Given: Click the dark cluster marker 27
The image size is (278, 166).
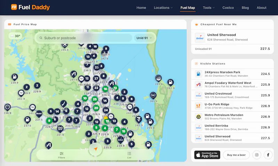Looking at the screenshot, I should tap(96, 78).
